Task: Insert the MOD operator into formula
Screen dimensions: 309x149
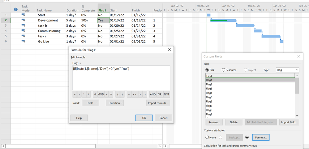Action: [x=101, y=94]
